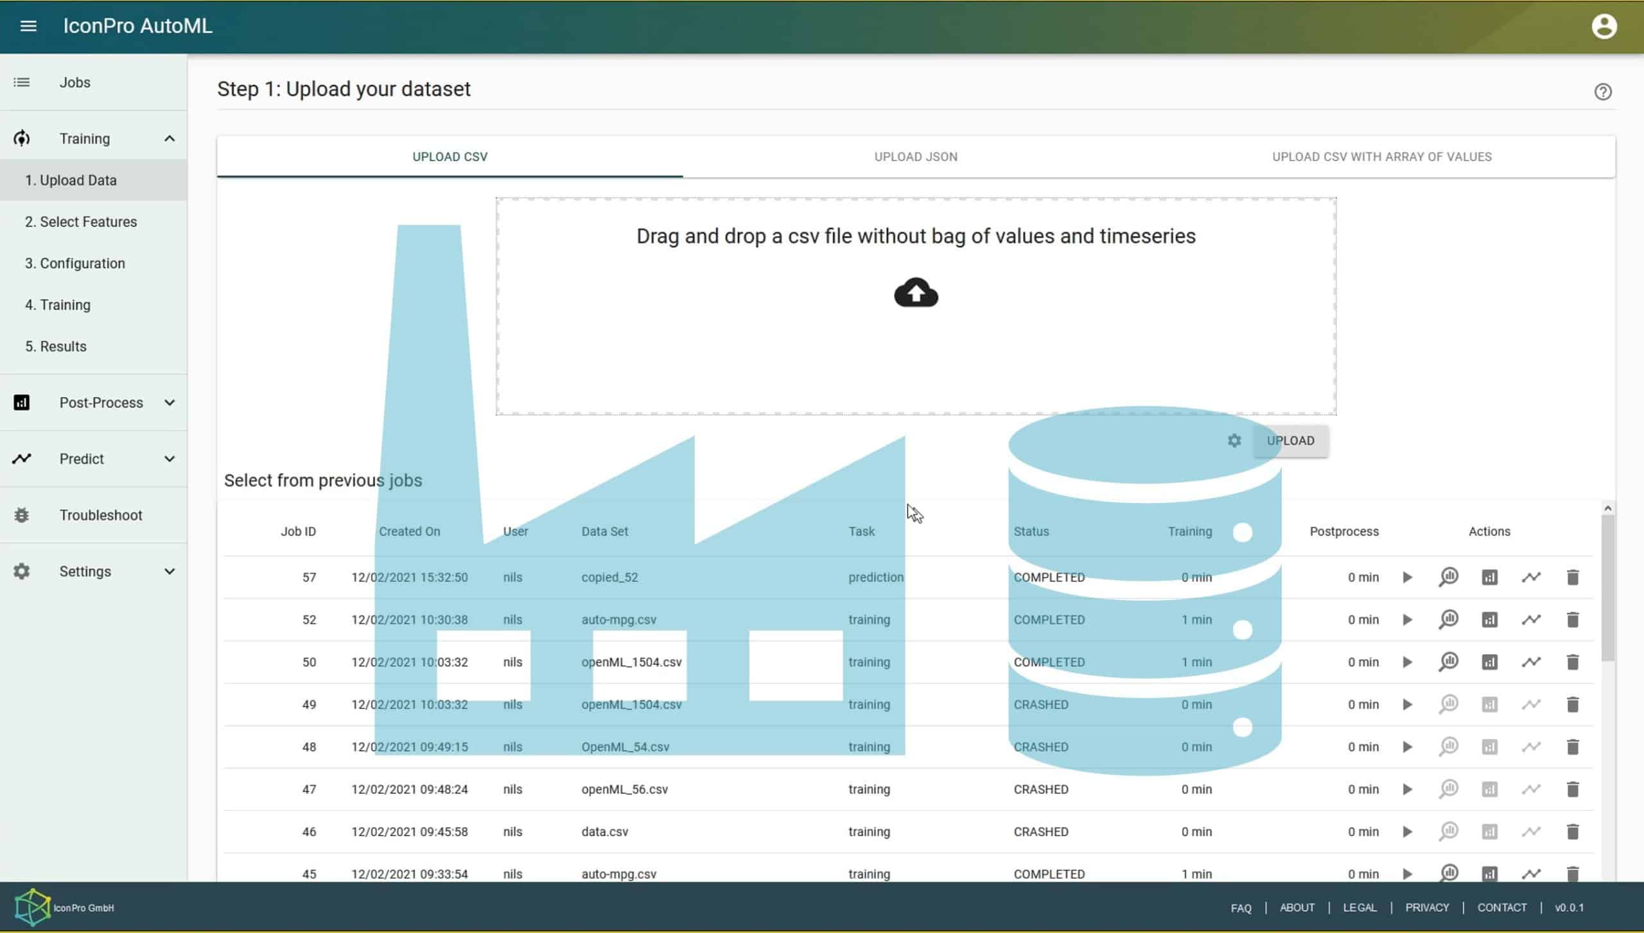
Task: Click the Upload button
Action: tap(1290, 441)
